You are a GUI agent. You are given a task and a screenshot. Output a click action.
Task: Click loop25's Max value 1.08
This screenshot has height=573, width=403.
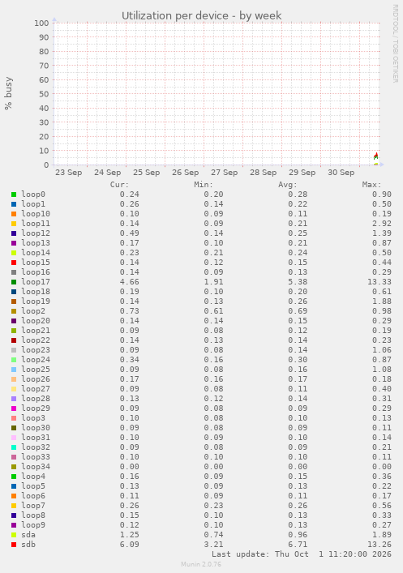(382, 370)
